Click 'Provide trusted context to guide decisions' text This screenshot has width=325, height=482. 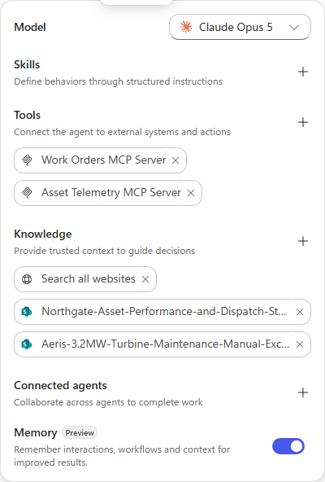click(104, 251)
